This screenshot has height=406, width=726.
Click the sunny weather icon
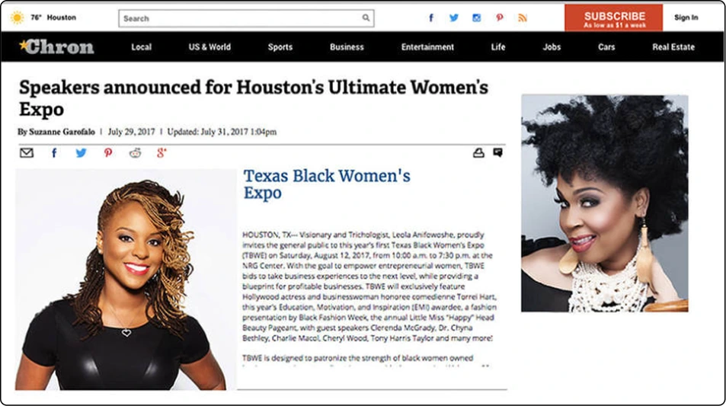point(16,18)
